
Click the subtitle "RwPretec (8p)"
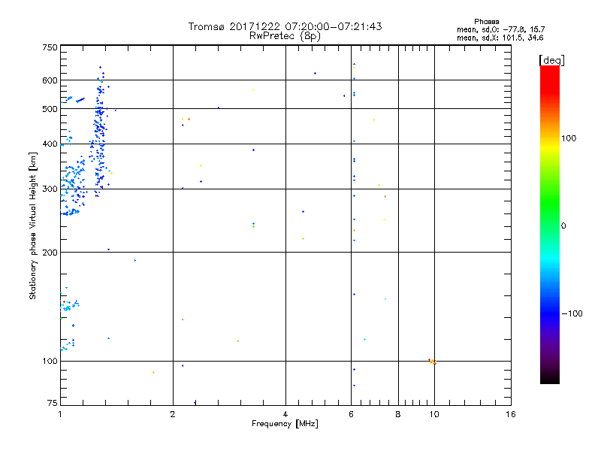[285, 36]
